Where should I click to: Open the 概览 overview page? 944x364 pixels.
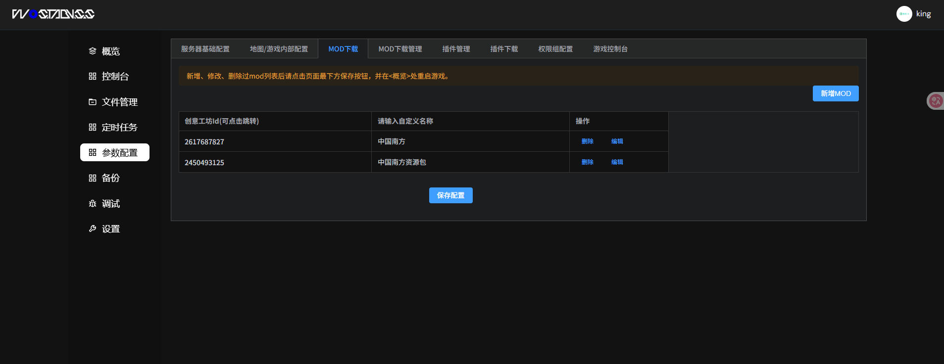coord(115,51)
